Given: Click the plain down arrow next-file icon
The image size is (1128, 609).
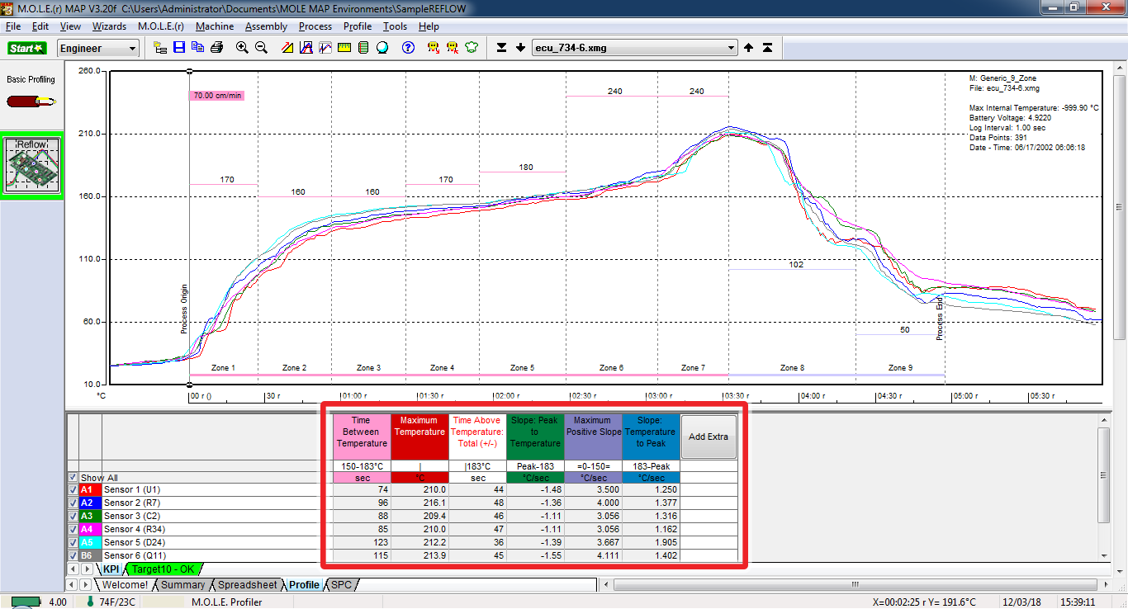Looking at the screenshot, I should pos(520,48).
